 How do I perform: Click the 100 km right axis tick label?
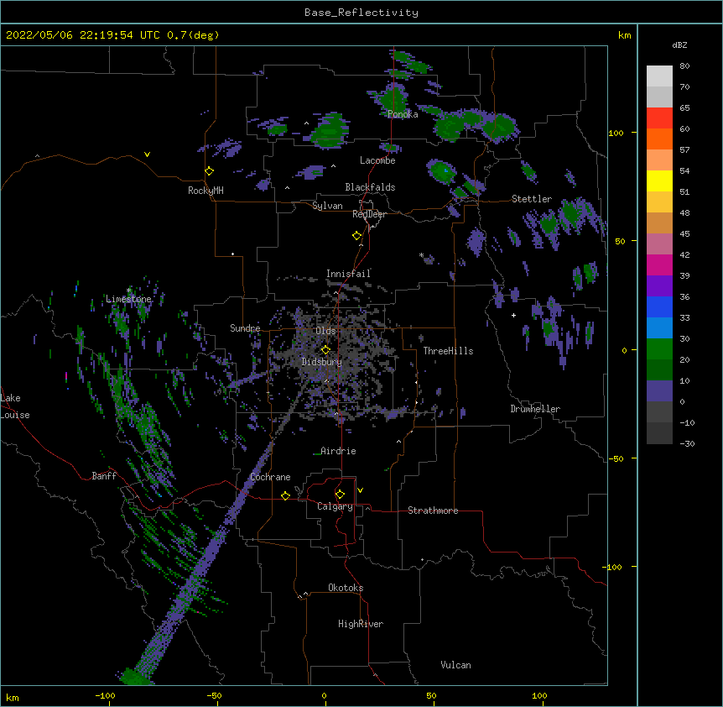click(x=616, y=133)
